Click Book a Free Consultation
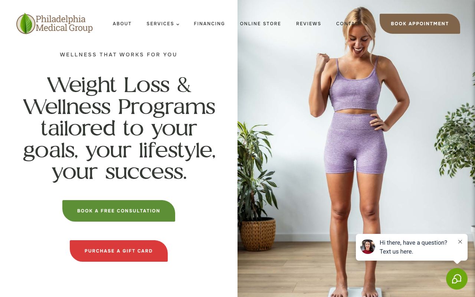 point(119,211)
